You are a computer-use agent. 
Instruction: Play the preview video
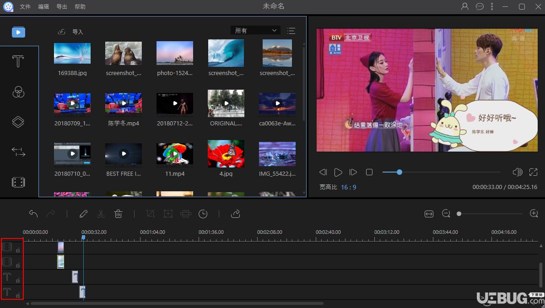338,172
